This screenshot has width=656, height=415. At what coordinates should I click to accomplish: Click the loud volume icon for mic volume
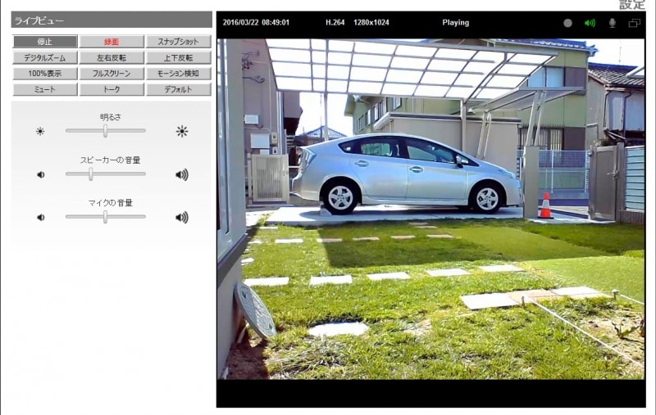coord(181,217)
